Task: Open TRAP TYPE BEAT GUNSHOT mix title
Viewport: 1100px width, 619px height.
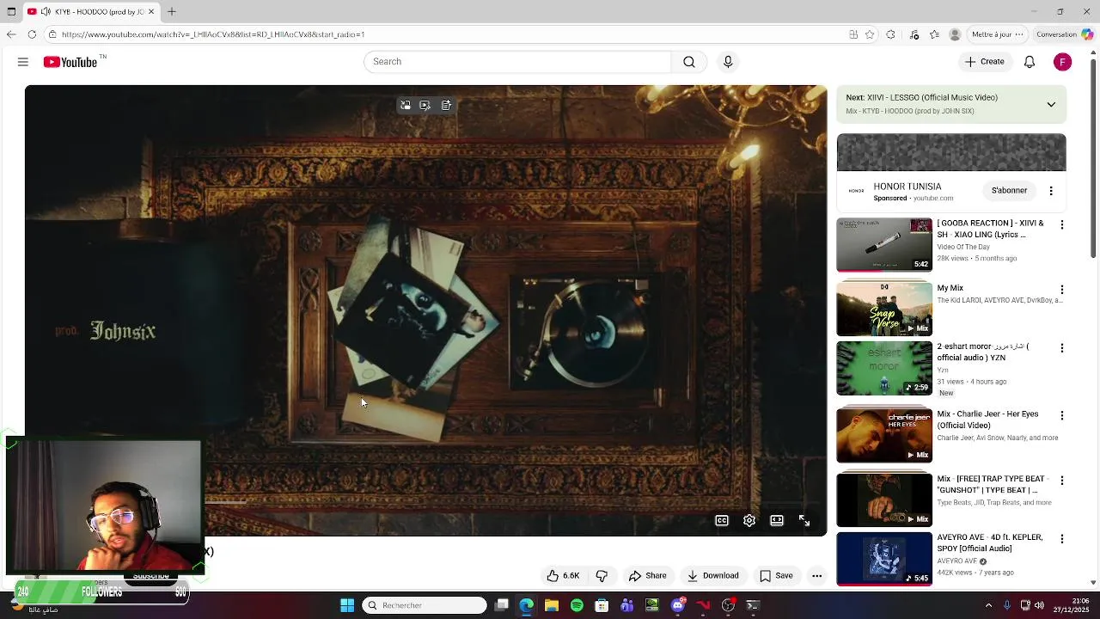Action: (x=994, y=484)
